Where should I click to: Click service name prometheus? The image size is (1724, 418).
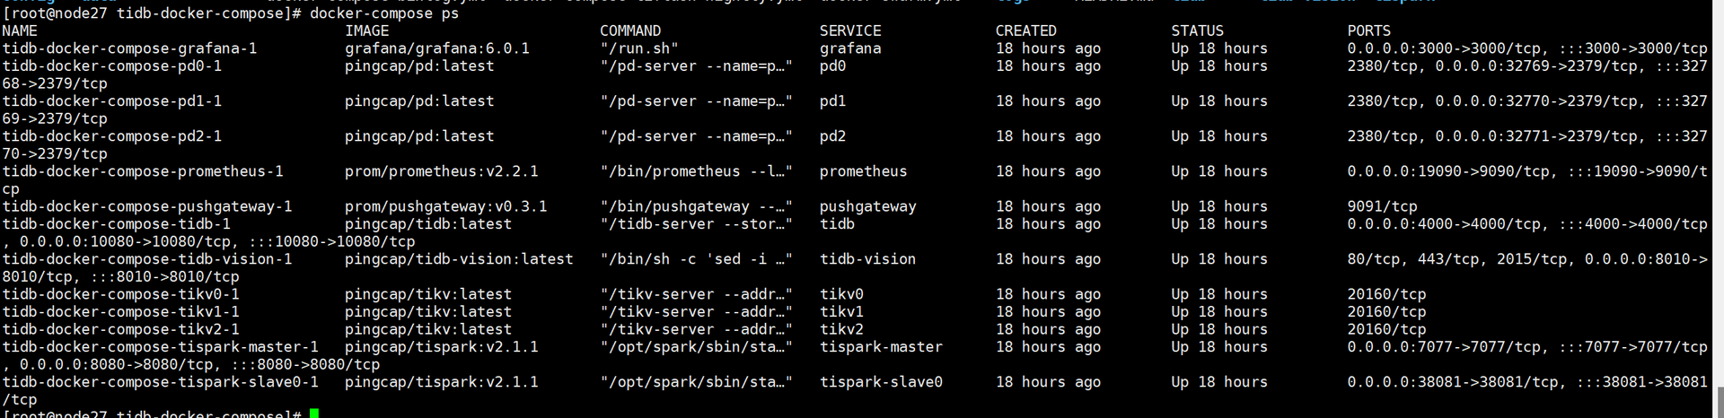[x=864, y=171]
